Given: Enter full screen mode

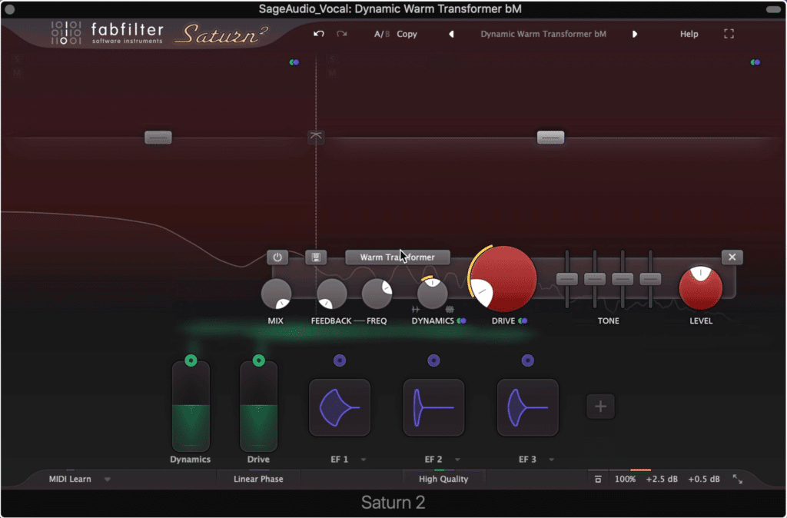Looking at the screenshot, I should pyautogui.click(x=729, y=34).
